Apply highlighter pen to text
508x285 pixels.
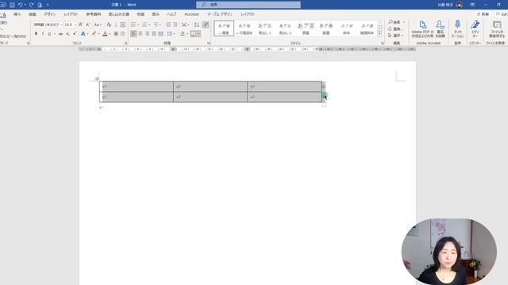coord(94,33)
